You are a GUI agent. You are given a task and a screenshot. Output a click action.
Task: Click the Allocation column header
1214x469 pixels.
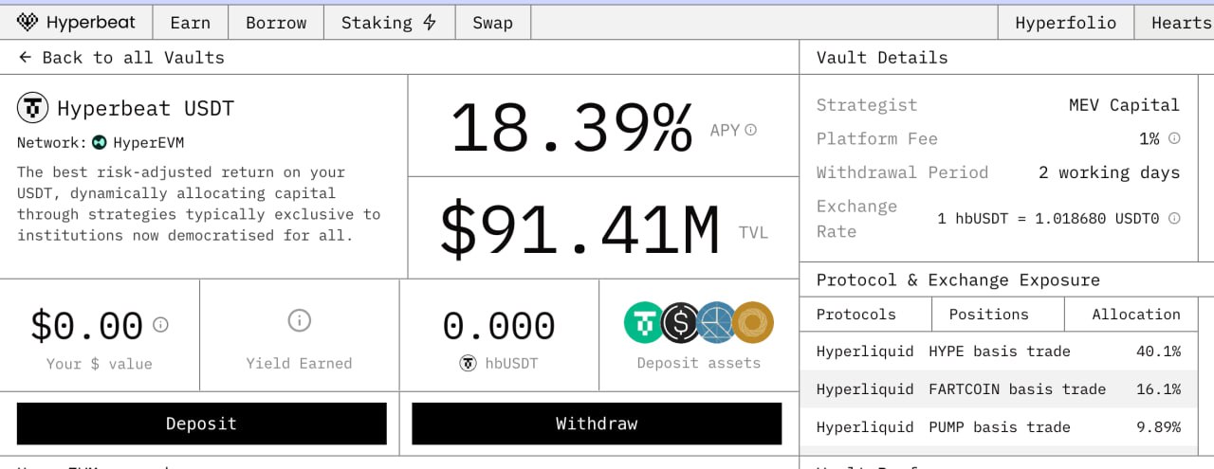pyautogui.click(x=1136, y=315)
